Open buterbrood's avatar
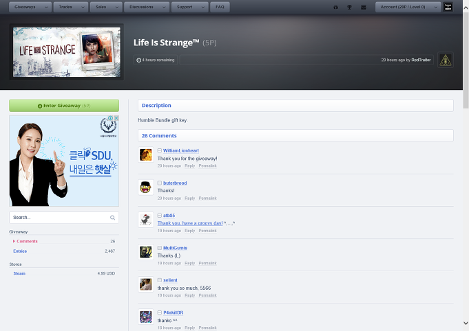Screen dimensions: 469x331 tap(146, 187)
